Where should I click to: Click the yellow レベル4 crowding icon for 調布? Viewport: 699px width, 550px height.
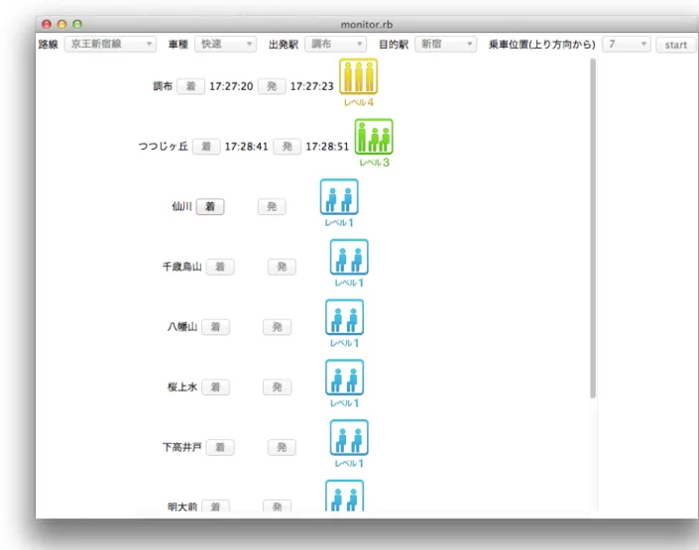tap(358, 76)
